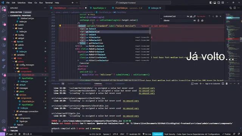Toggle match whole word in find
This screenshot has width=242, height=136.
(x=191, y=16)
